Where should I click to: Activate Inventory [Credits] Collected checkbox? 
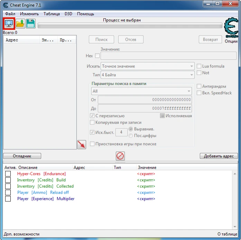8,186
